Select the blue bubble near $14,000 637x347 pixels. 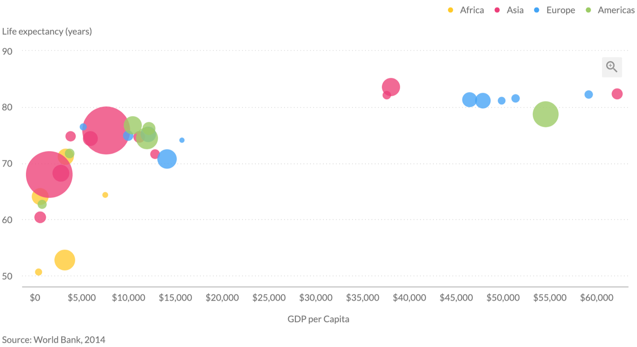click(x=167, y=159)
